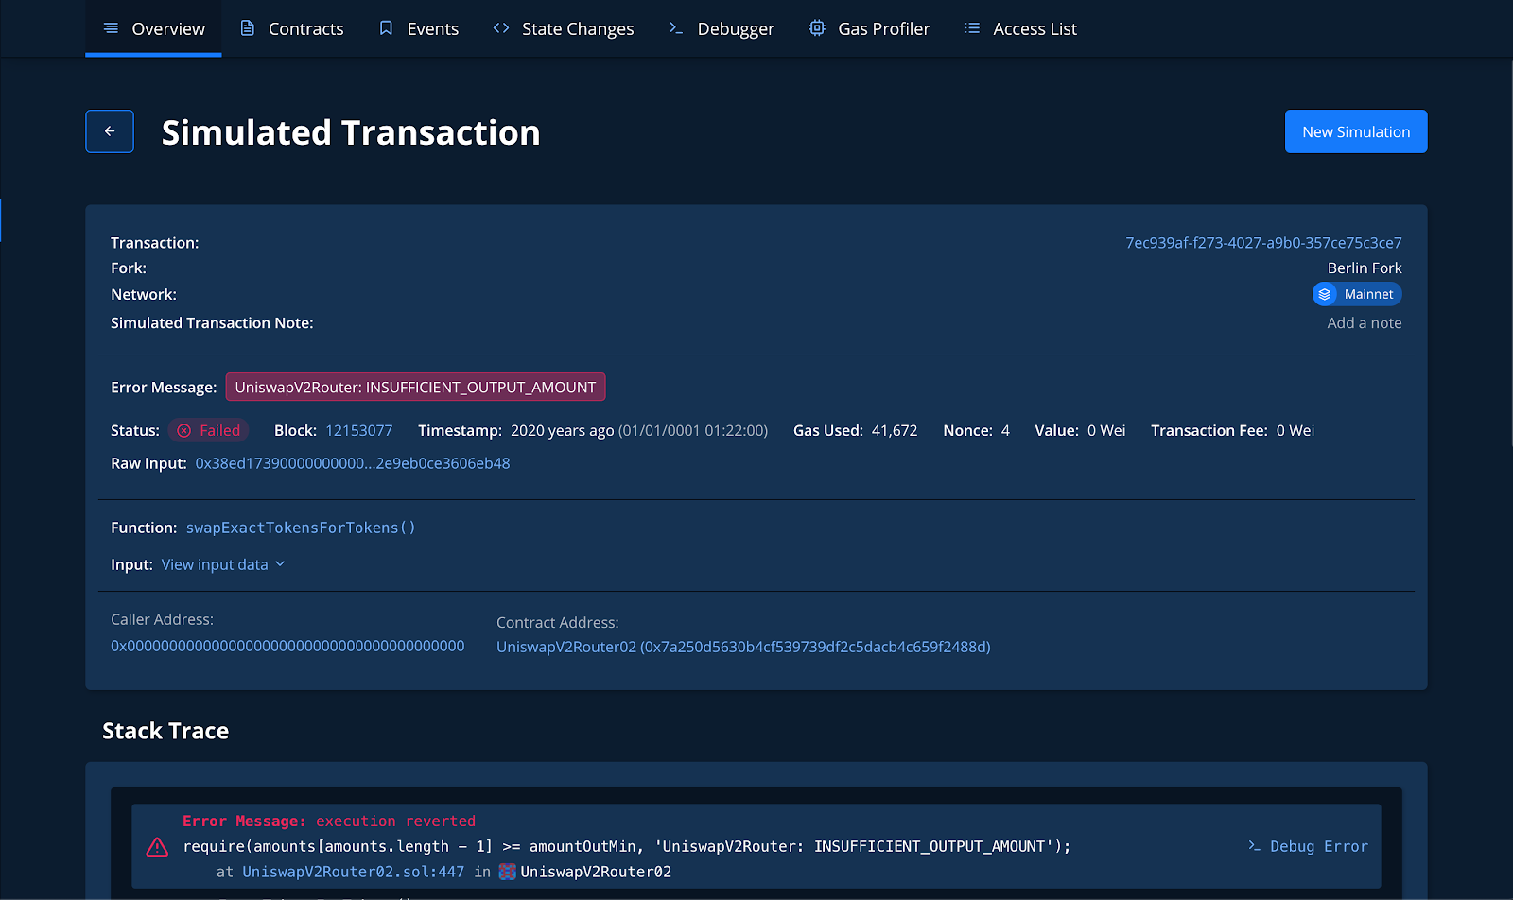
Task: Click the Gas Profiler chip icon
Action: click(x=817, y=28)
